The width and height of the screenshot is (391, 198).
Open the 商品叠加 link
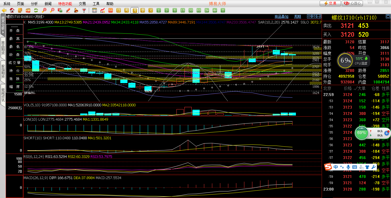point(281,17)
